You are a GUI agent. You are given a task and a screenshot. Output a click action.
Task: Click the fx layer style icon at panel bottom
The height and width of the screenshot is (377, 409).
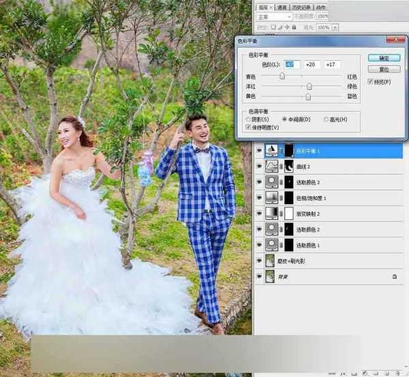click(344, 374)
